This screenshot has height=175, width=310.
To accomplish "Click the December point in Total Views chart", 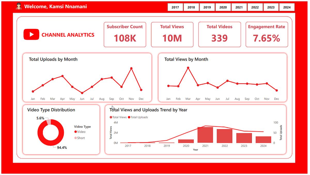I will (x=277, y=90).
